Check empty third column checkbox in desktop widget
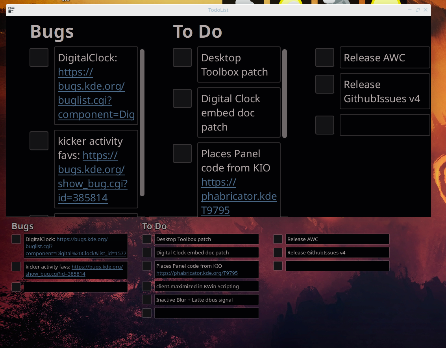Image resolution: width=446 pixels, height=348 pixels. coord(278,265)
